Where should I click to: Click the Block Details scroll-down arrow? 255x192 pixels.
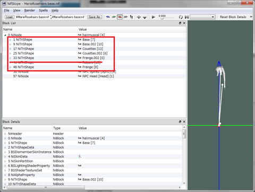(x=184, y=184)
